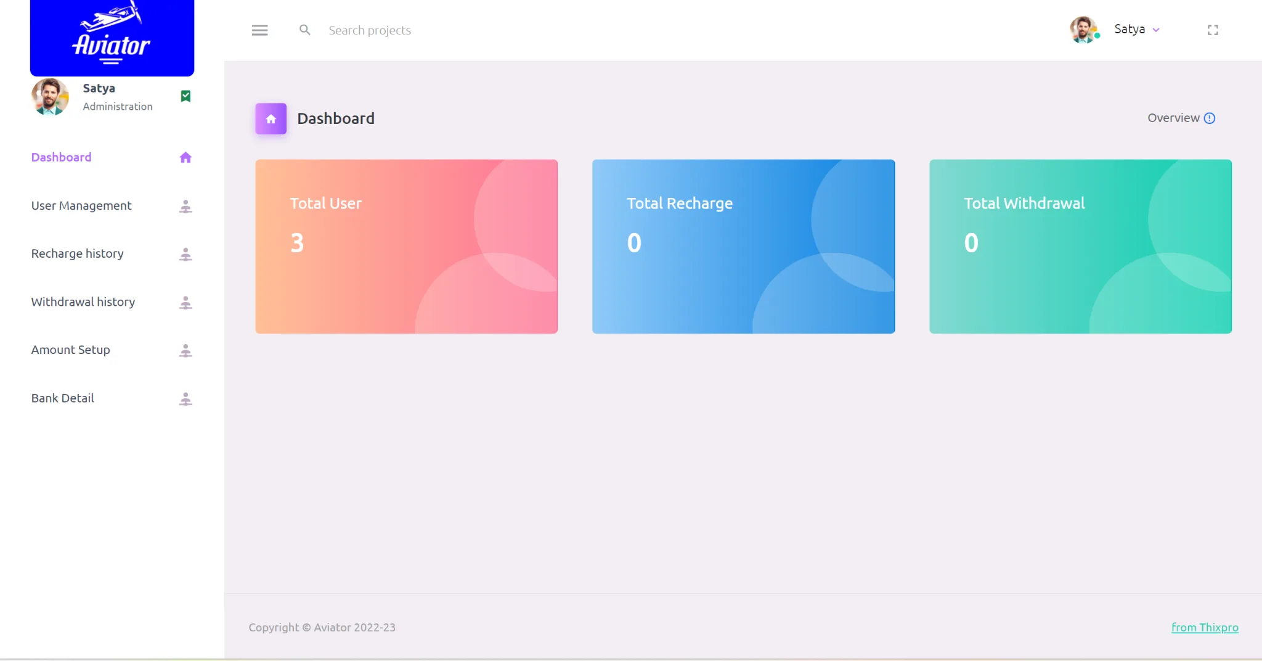1262x661 pixels.
Task: Click the dropdown chevron next to Satya
Action: click(x=1156, y=30)
